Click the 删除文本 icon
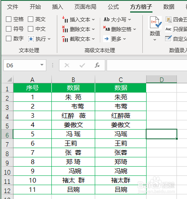The image size is (187, 199). [x=65, y=29]
